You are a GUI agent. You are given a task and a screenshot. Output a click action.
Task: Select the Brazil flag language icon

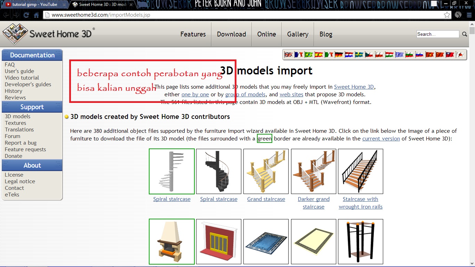(308, 55)
